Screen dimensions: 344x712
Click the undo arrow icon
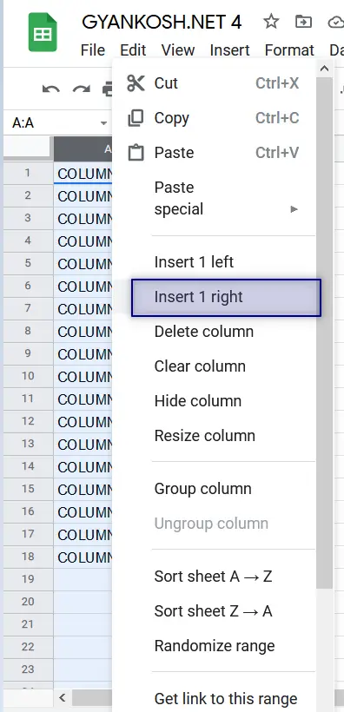(x=51, y=89)
